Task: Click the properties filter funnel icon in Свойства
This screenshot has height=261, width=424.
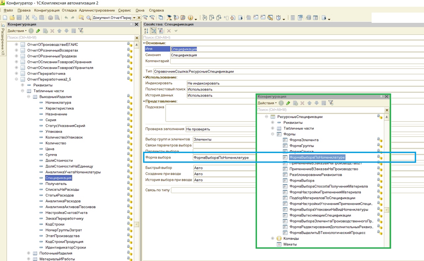Action: pyautogui.click(x=160, y=31)
